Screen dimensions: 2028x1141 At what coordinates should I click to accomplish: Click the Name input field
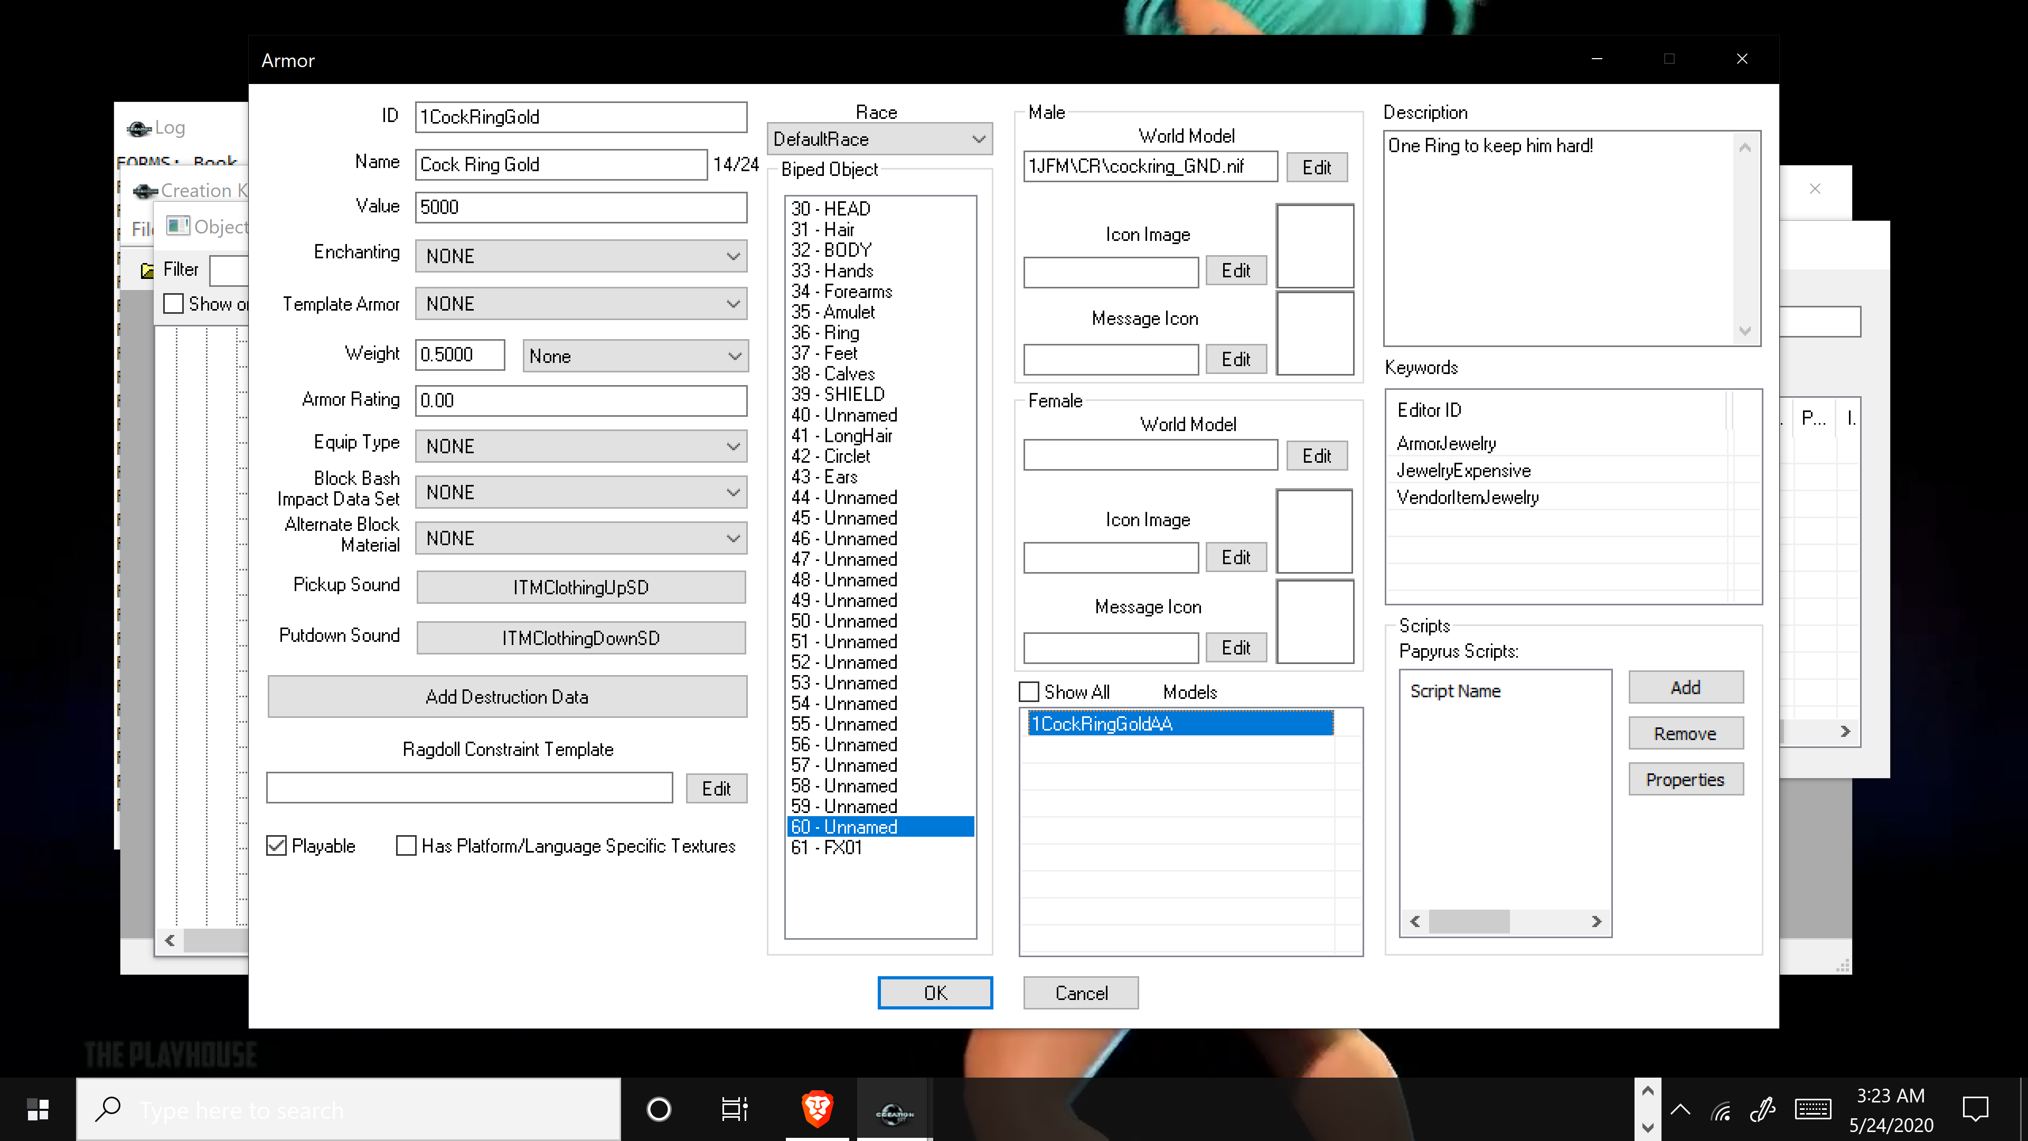click(561, 164)
